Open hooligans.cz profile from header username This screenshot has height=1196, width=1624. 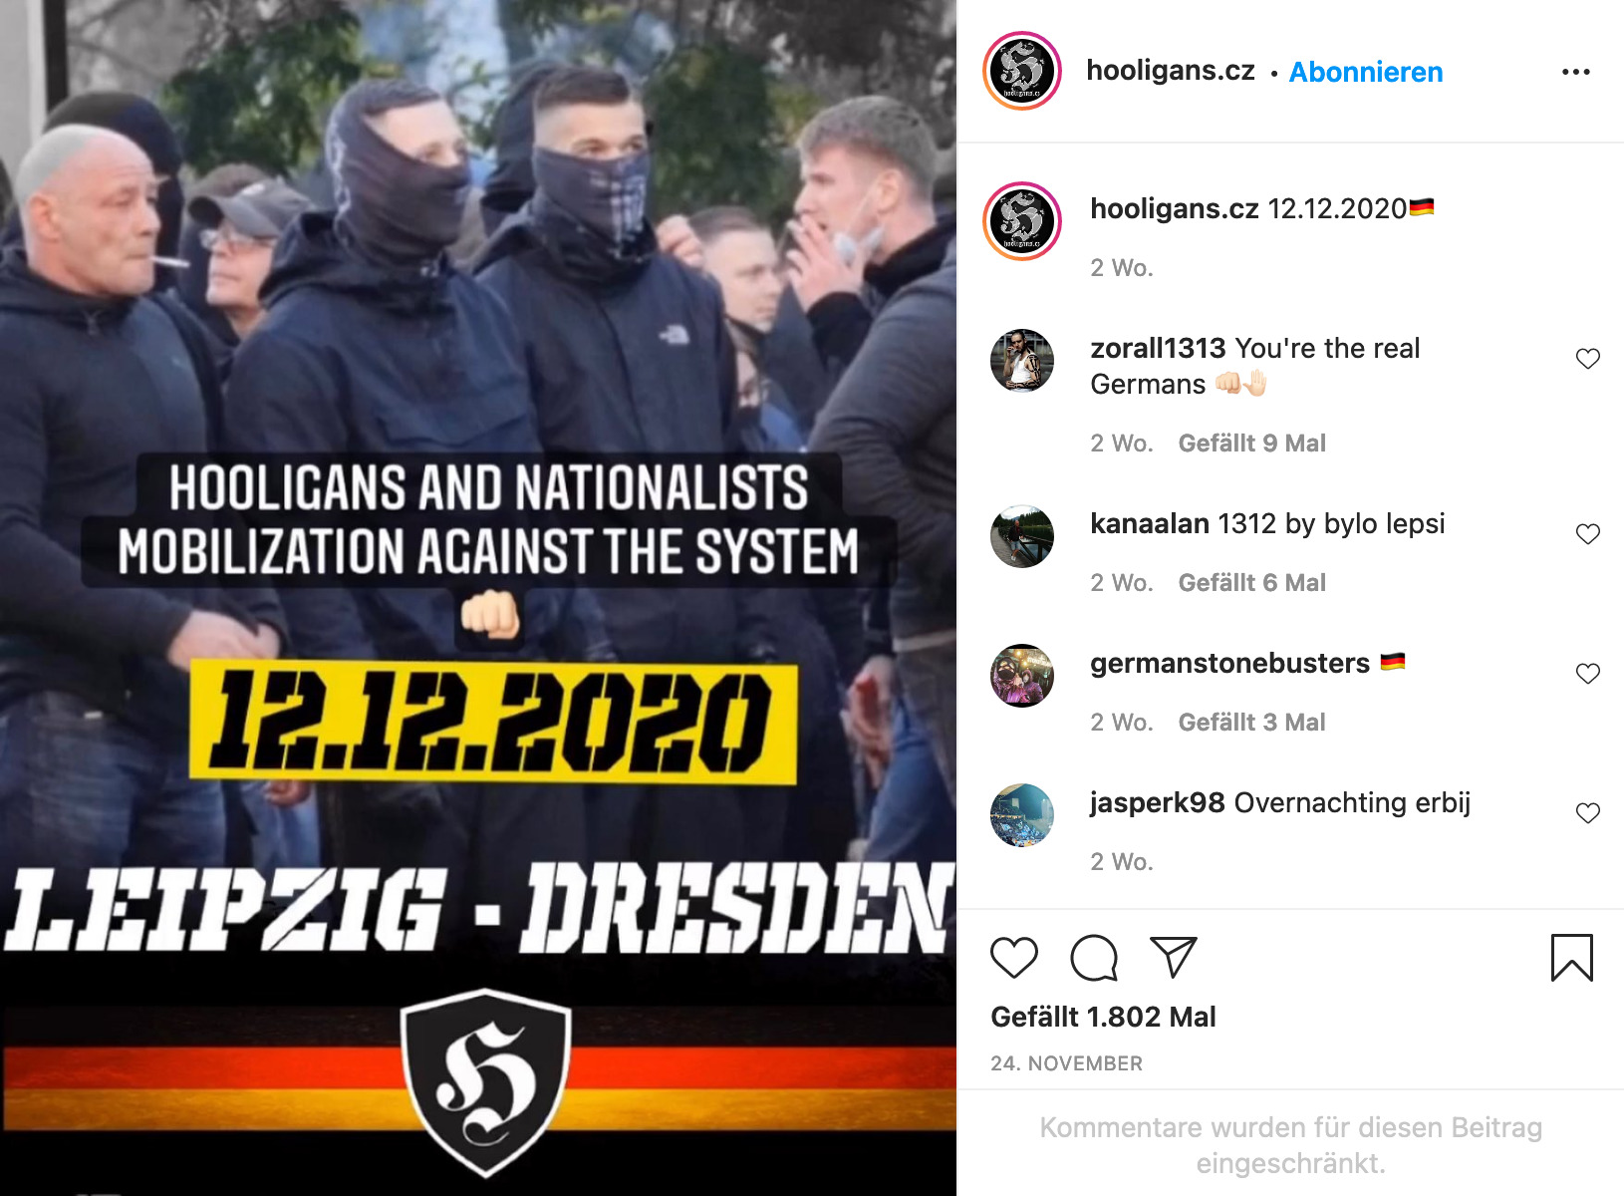pyautogui.click(x=1171, y=71)
